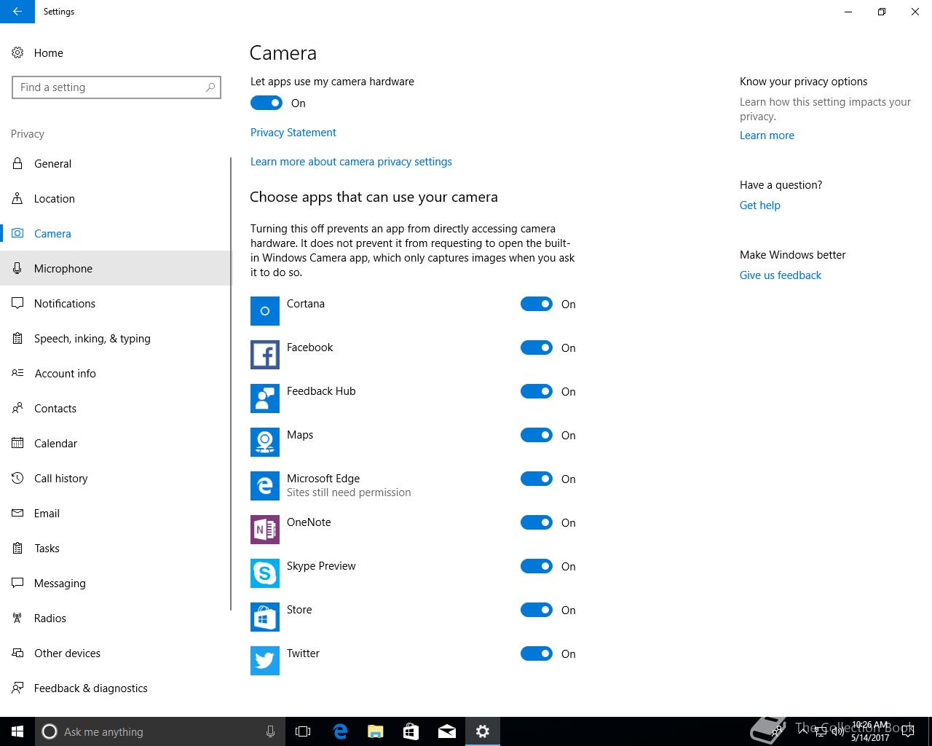Open Task View from the taskbar
932x746 pixels.
(303, 731)
